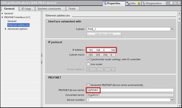The height and width of the screenshot is (108, 182).
Task: Switch to the Info tab
Action: click(x=133, y=3)
